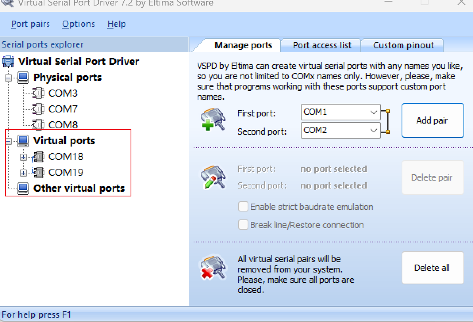This screenshot has height=322, width=473.
Task: Expand the COM18 tree node
Action: [23, 157]
